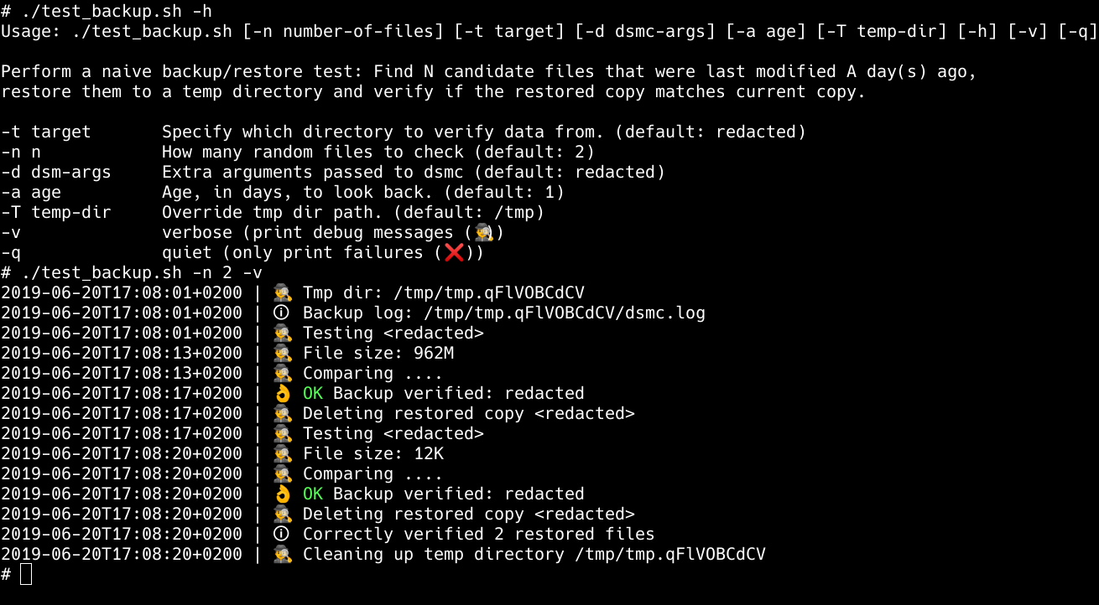
Task: Click the 'Tmp dir: /tmp/tmp.qFlVOBCdCV' path
Action: tap(444, 292)
